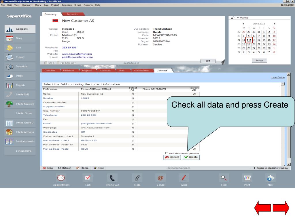The image size is (295, 221).
Task: Open Servicekontrakt in sidebar
Action: click(x=20, y=142)
